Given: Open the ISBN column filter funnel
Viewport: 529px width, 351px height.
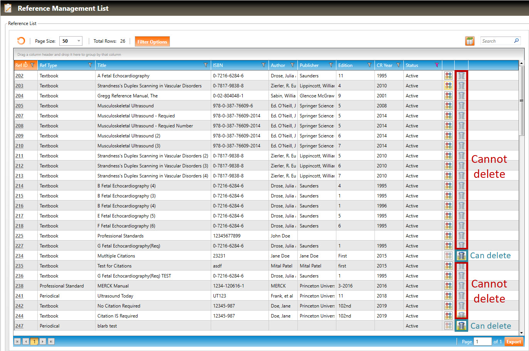Looking at the screenshot, I should (264, 65).
